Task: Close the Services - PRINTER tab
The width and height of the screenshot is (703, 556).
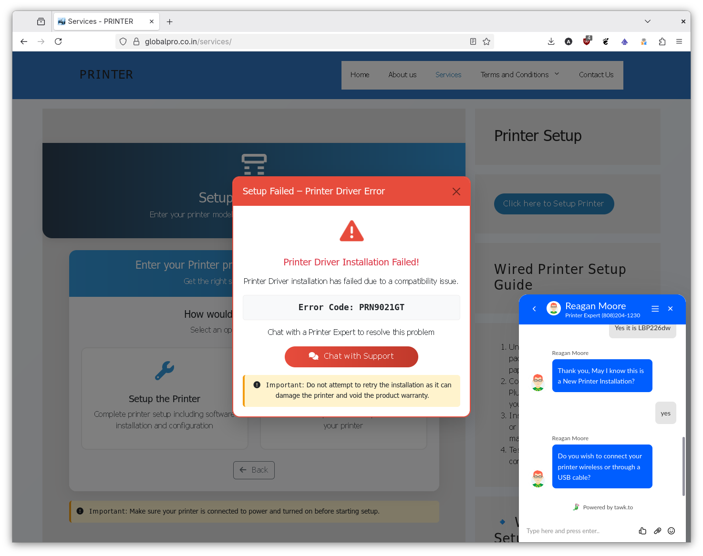Action: tap(152, 21)
